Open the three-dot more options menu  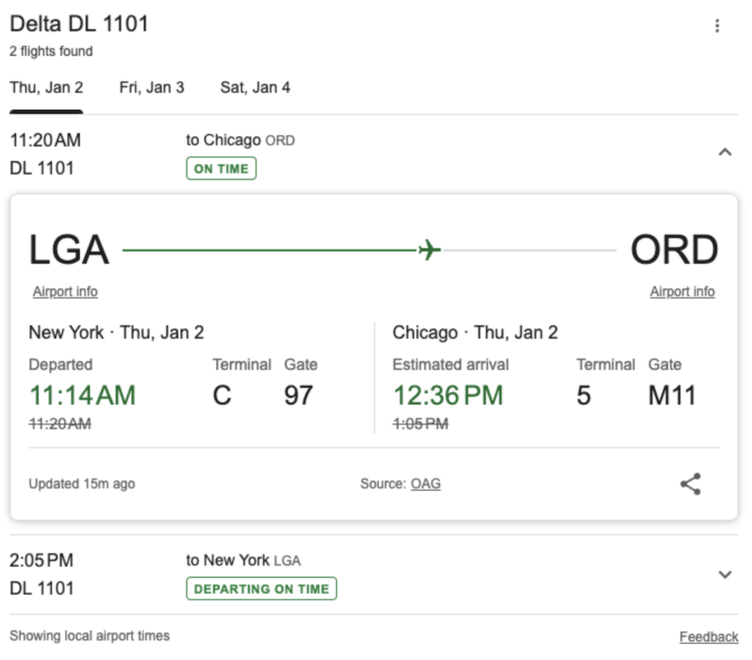click(x=717, y=26)
